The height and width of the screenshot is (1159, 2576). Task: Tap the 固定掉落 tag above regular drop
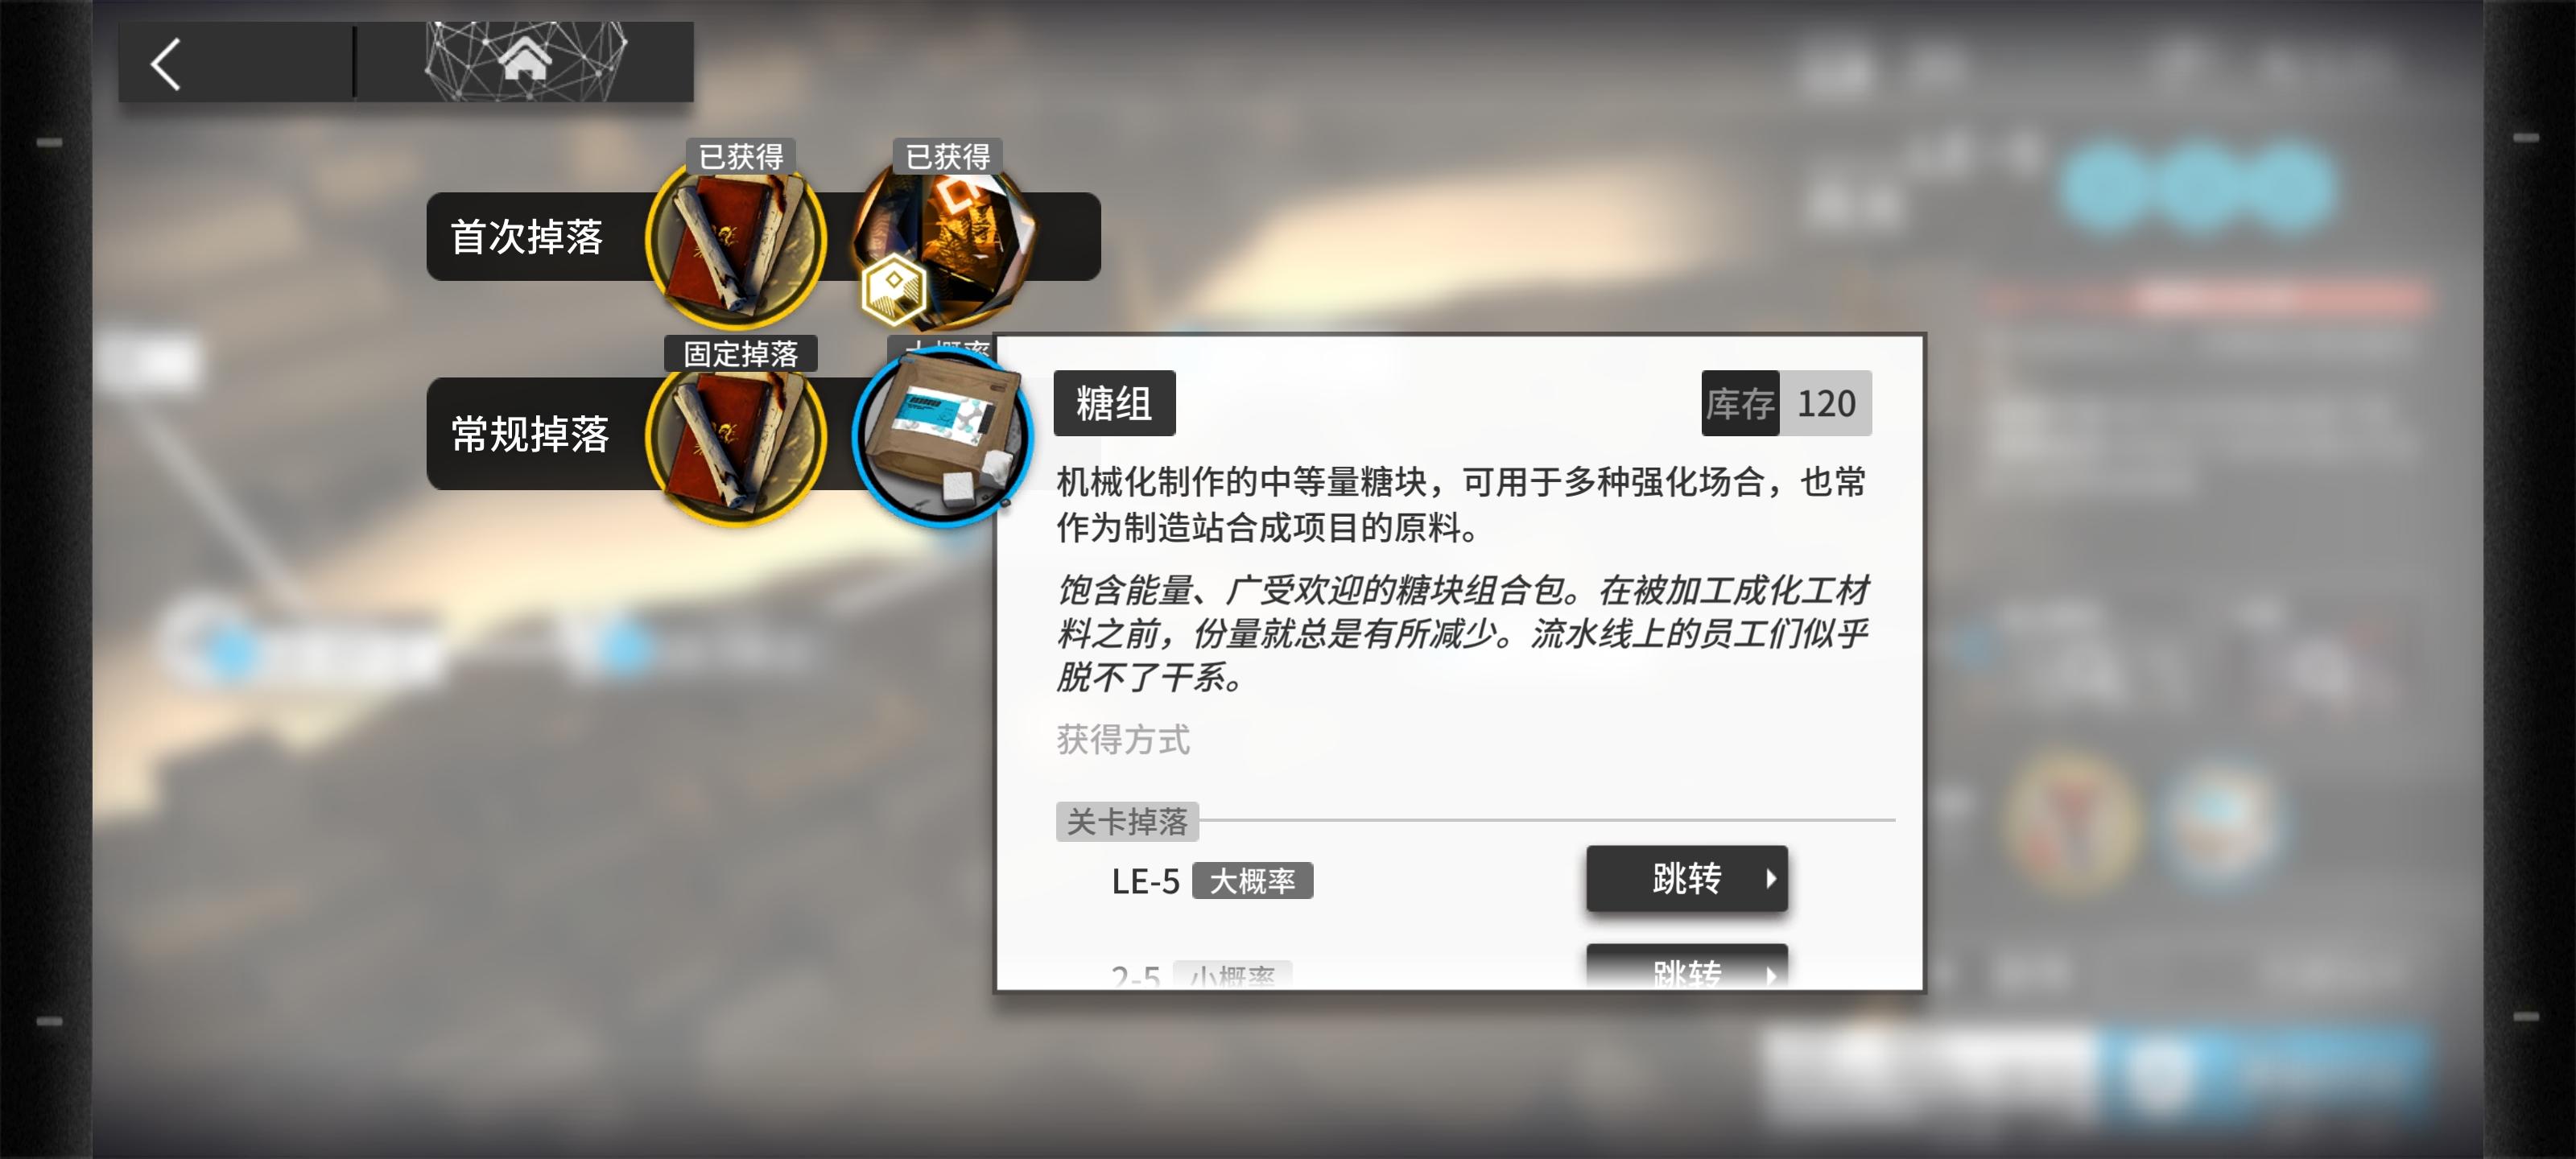[x=740, y=353]
